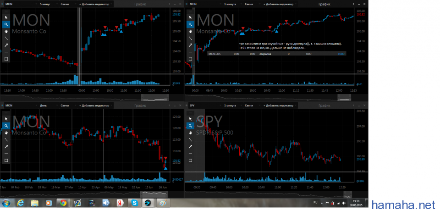Image resolution: width=440 pixels, height=210 pixels.
Task: Collapse the MON 5-minute panel with its left arrow
Action: 169,4
